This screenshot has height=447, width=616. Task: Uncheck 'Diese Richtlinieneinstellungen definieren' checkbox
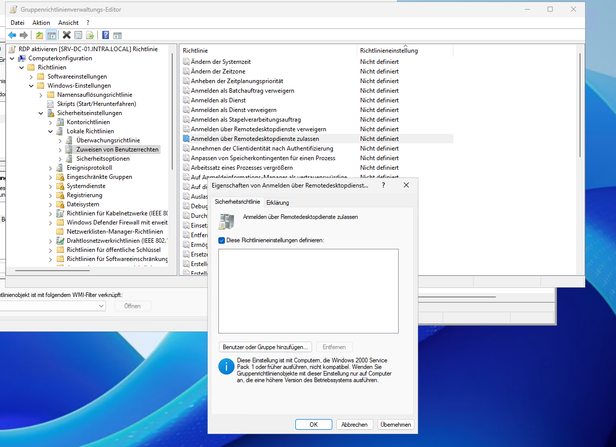(221, 240)
